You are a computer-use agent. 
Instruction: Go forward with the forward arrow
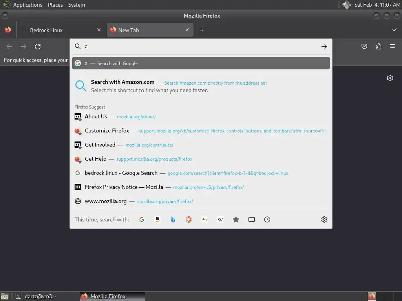point(24,47)
